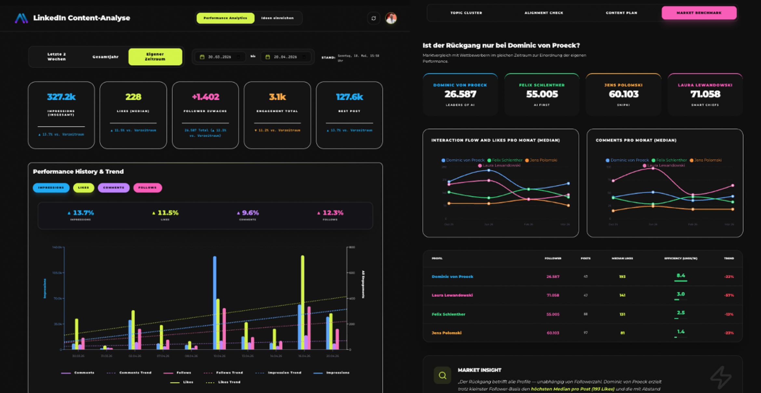Sort the table by the Follower column header
Screen dimensions: 761x393
(553, 258)
